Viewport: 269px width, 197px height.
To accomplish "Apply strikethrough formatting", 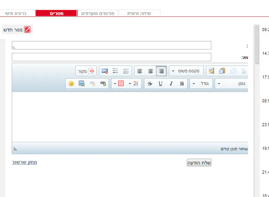I will pyautogui.click(x=150, y=84).
